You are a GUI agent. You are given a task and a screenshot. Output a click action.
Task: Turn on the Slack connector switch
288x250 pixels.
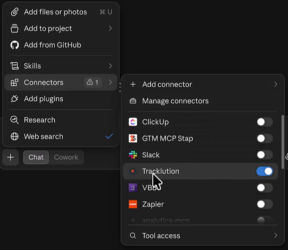[x=265, y=155]
